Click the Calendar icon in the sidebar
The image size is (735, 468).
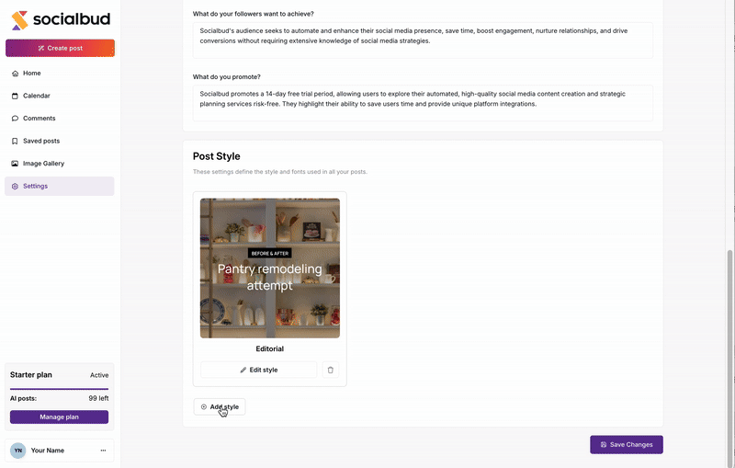tap(15, 96)
